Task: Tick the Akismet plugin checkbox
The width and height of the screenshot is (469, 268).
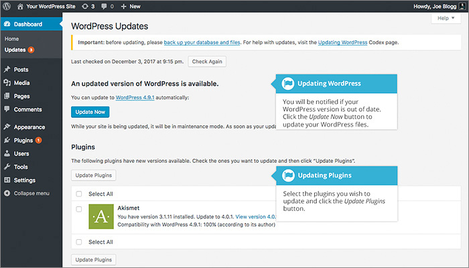Action: (x=79, y=209)
